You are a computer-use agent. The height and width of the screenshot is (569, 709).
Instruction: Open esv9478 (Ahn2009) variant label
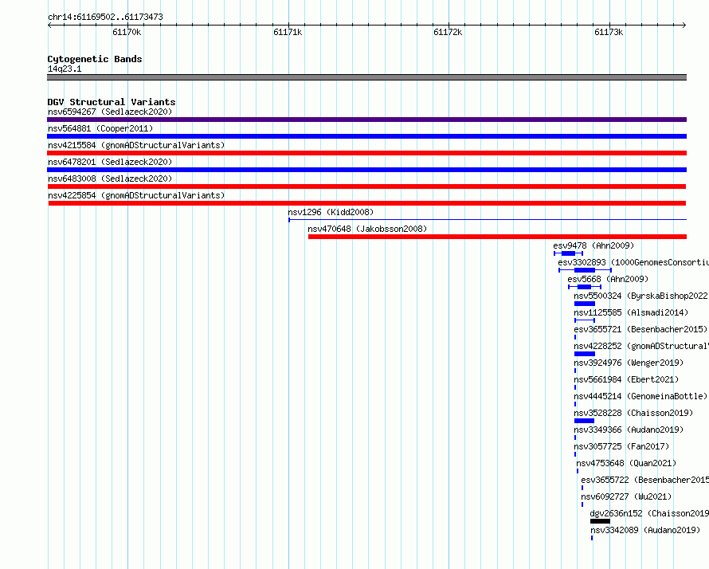click(593, 245)
